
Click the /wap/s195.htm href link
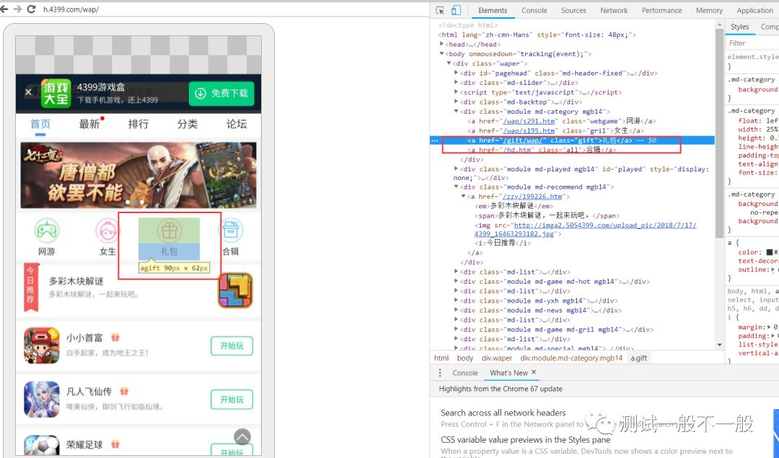click(529, 130)
